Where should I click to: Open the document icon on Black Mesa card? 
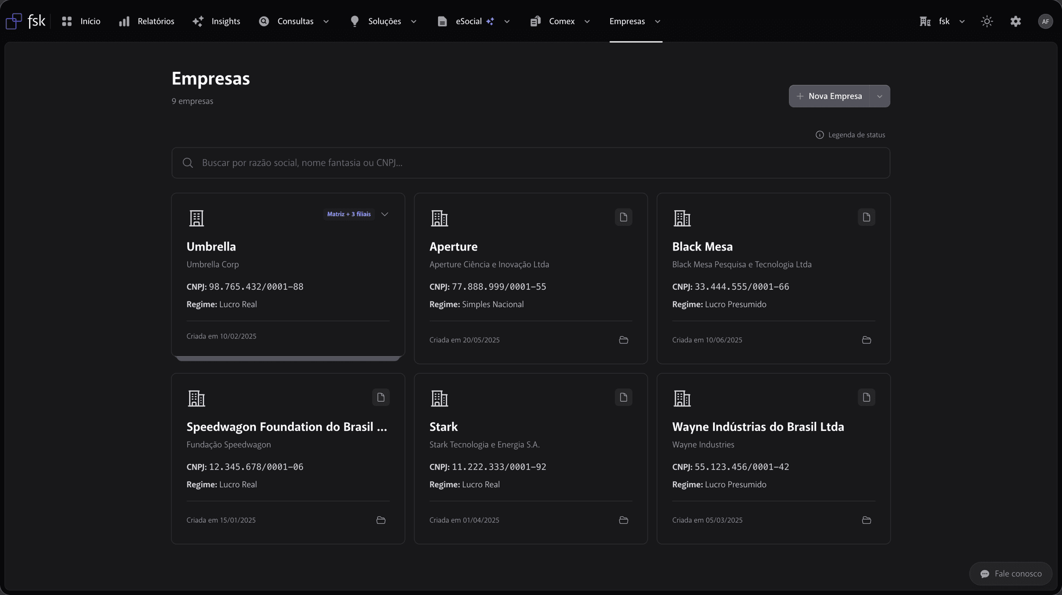[867, 217]
